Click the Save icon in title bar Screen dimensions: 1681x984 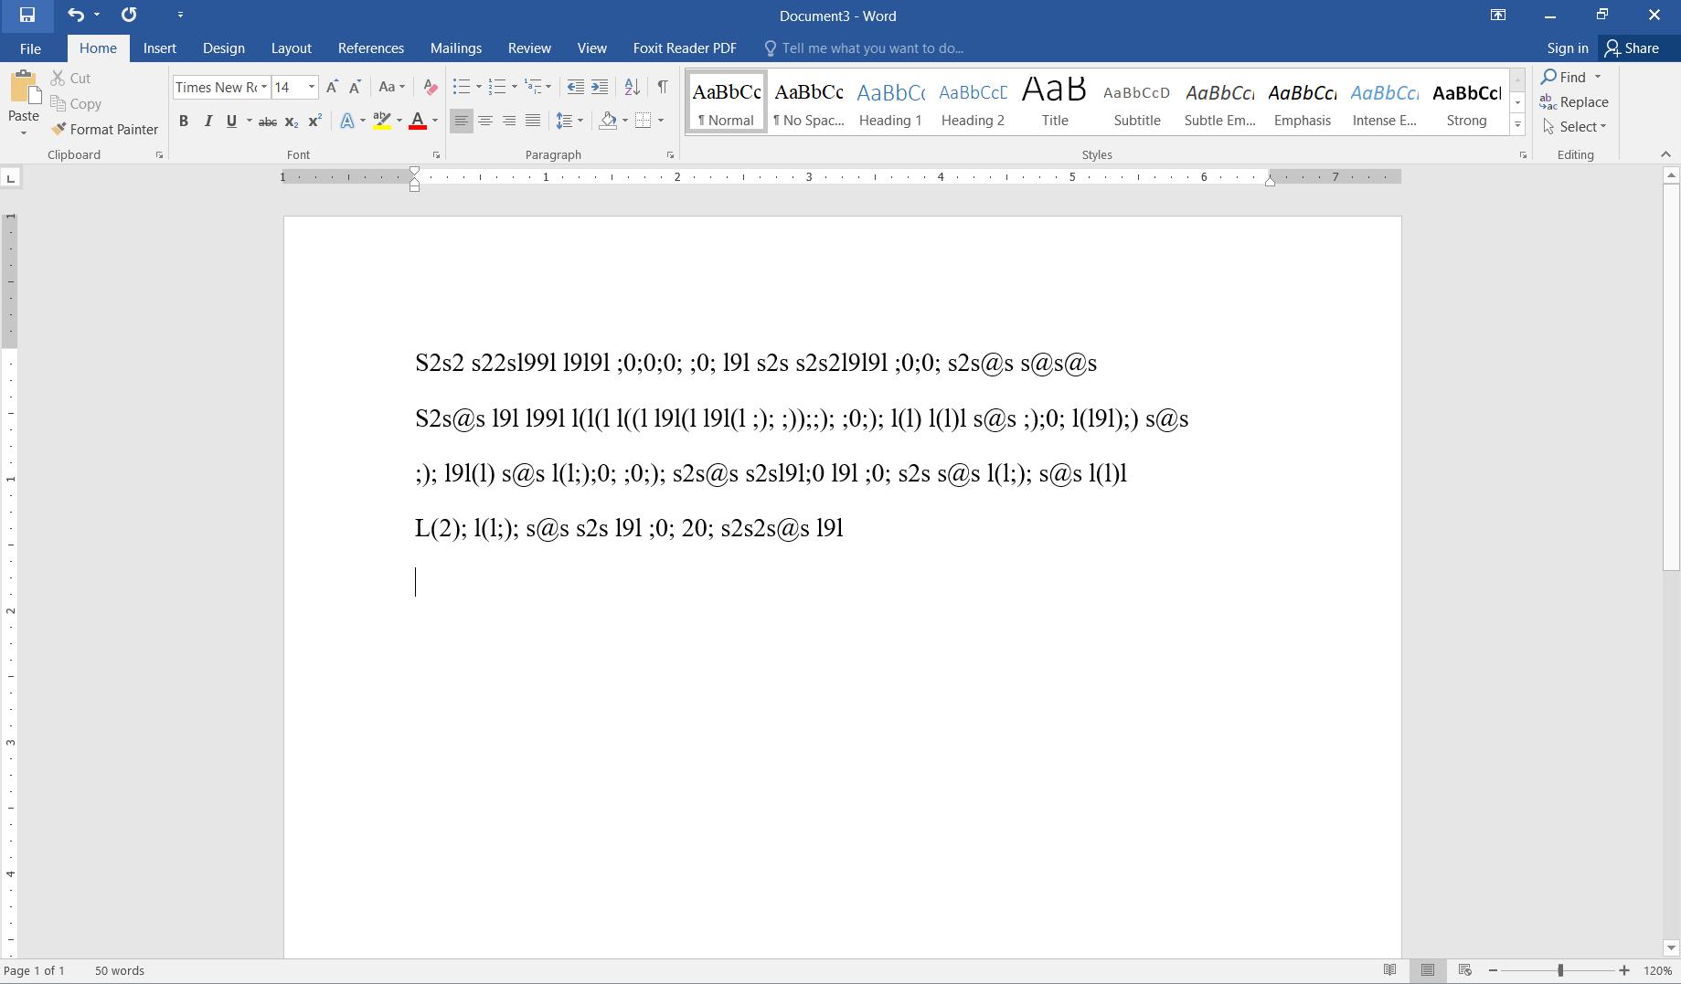[27, 16]
